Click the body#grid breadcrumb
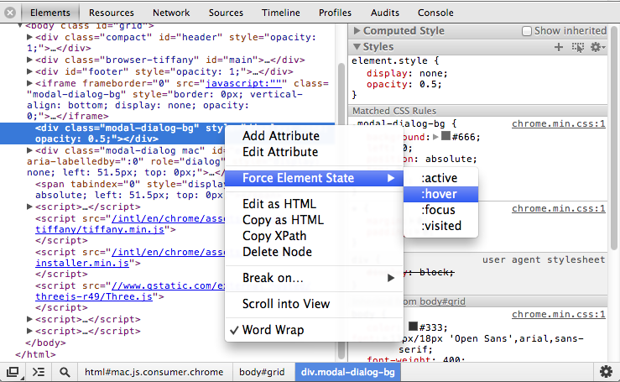Image resolution: width=620 pixels, height=382 pixels. click(x=263, y=371)
